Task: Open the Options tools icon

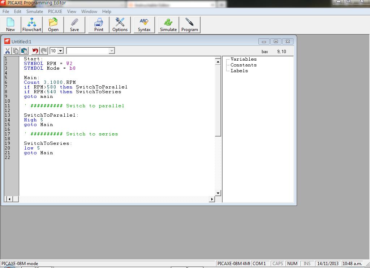Action: pyautogui.click(x=120, y=25)
